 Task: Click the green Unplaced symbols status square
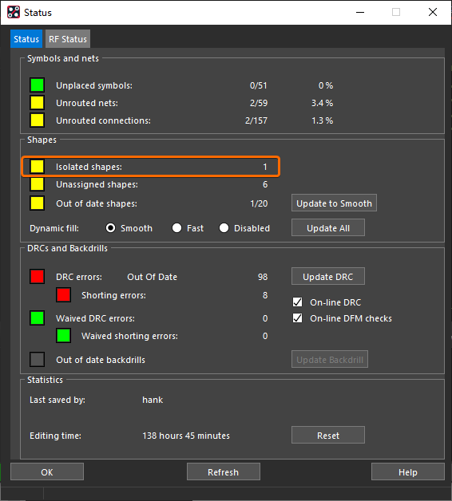[37, 85]
